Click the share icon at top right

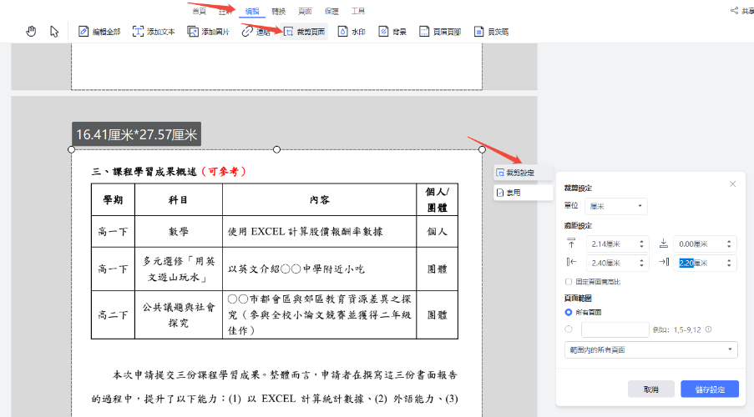(734, 11)
